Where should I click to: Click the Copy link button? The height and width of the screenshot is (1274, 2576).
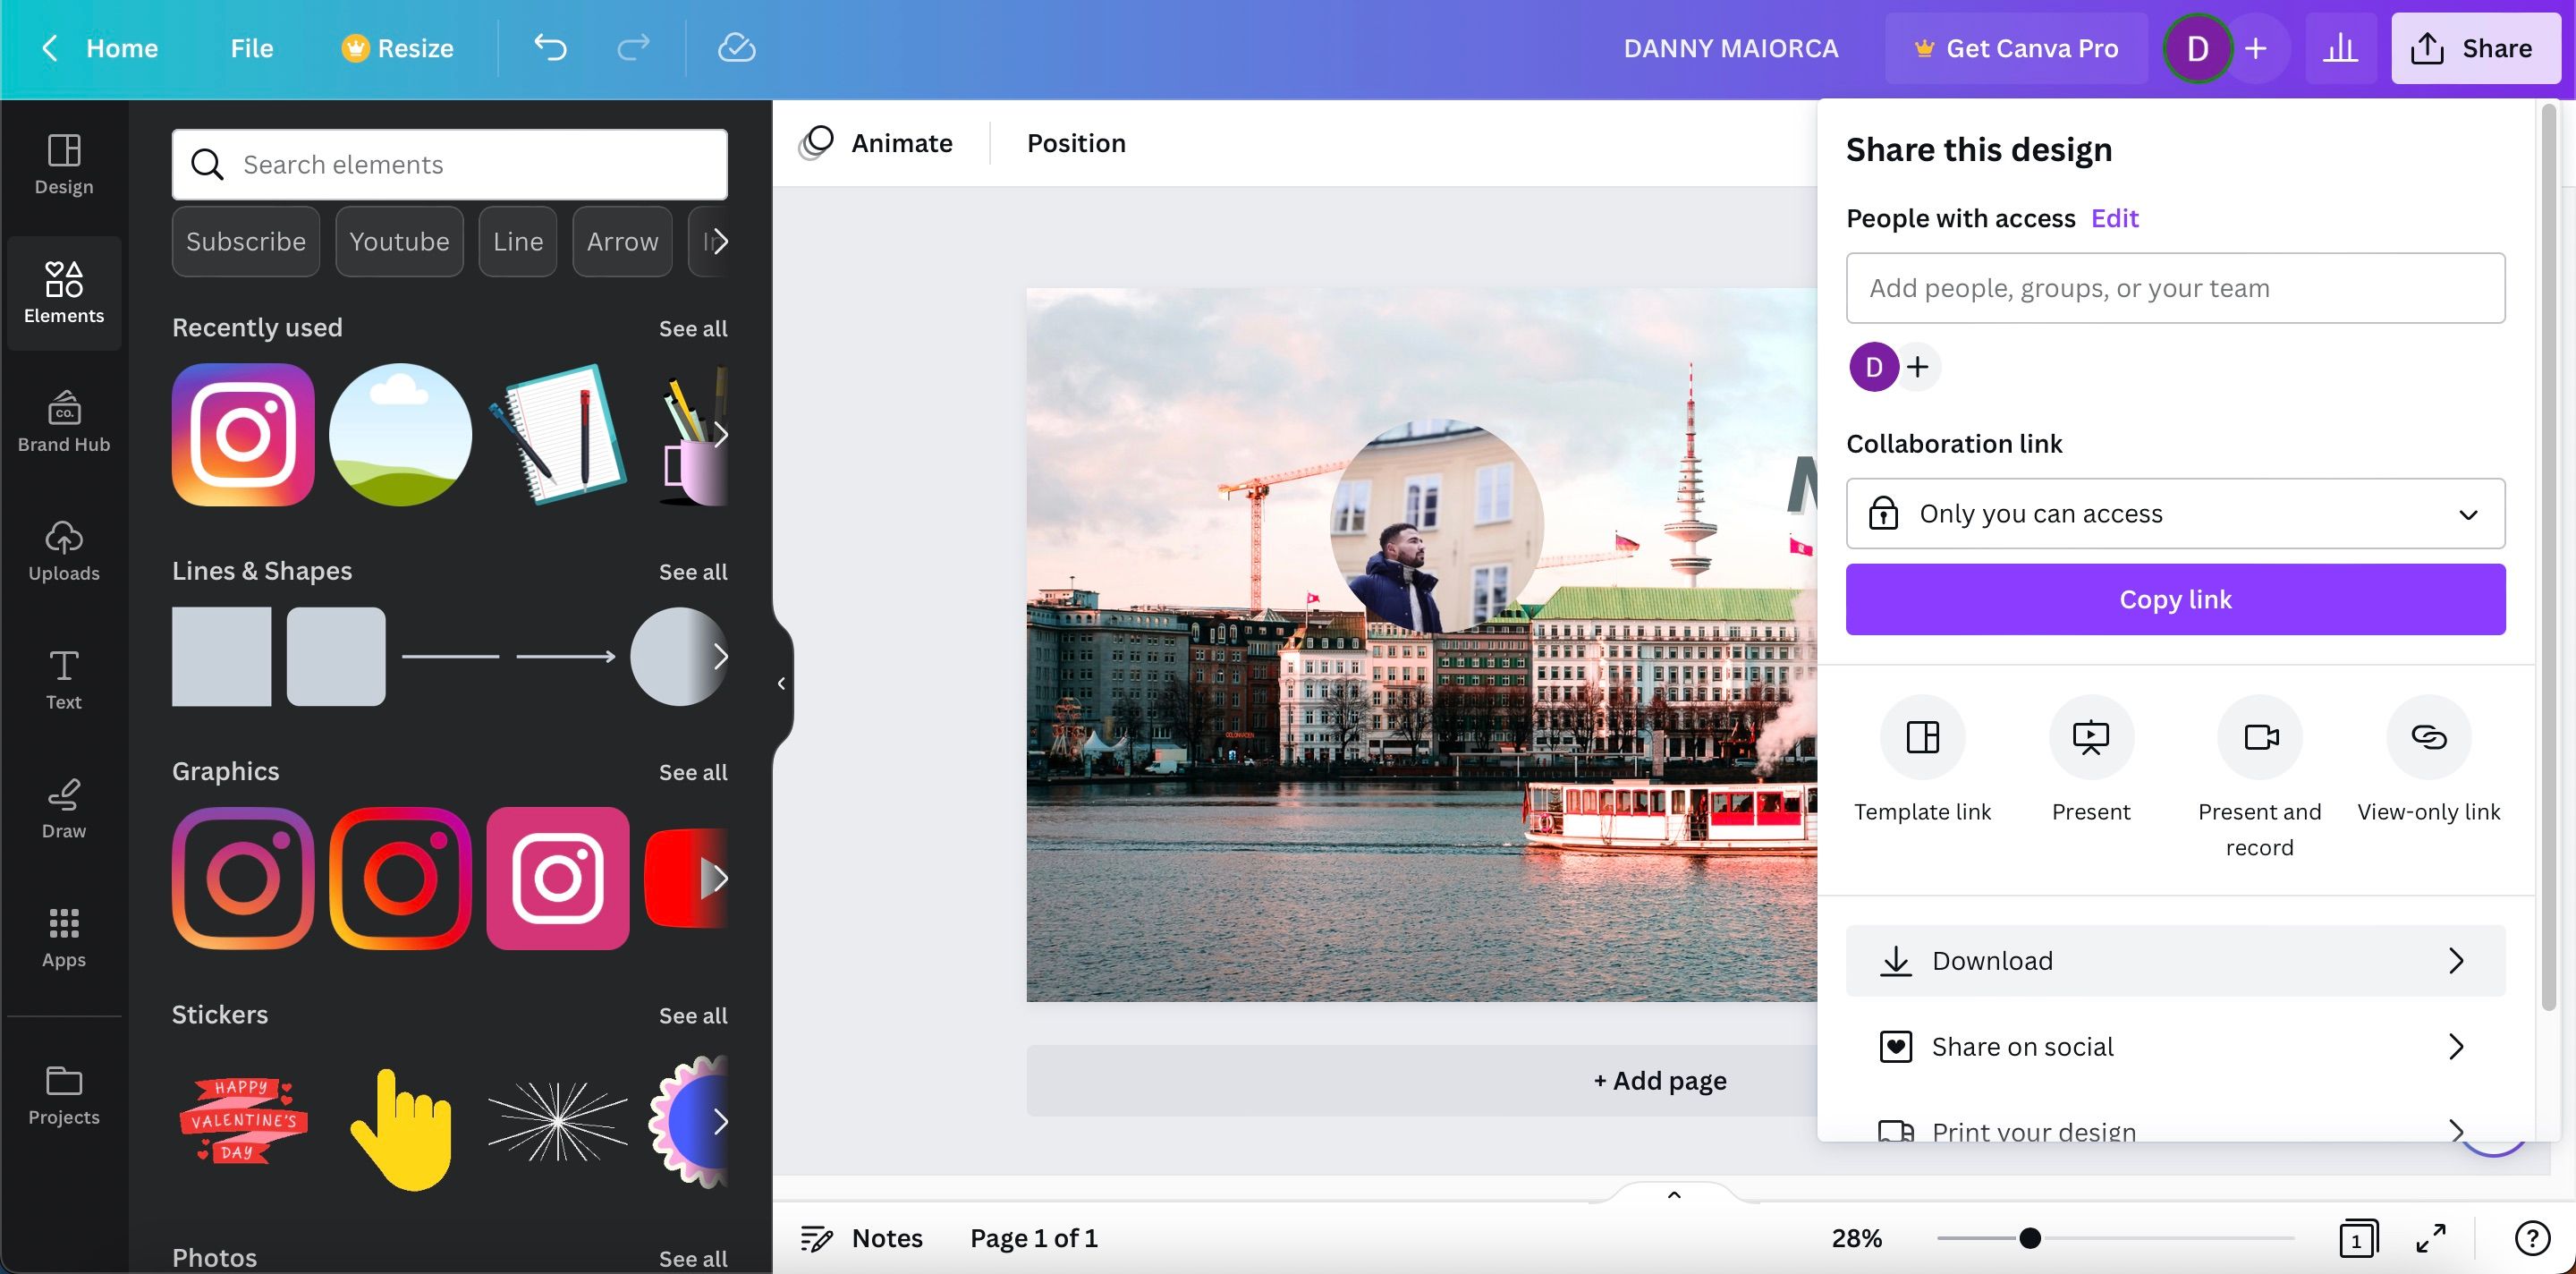2175,599
